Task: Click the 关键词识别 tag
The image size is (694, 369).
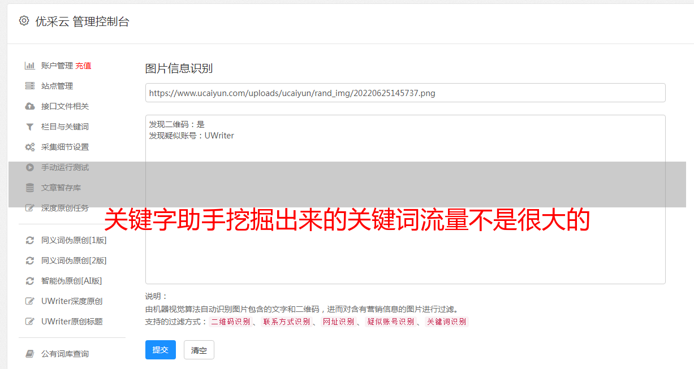Action: (x=446, y=322)
